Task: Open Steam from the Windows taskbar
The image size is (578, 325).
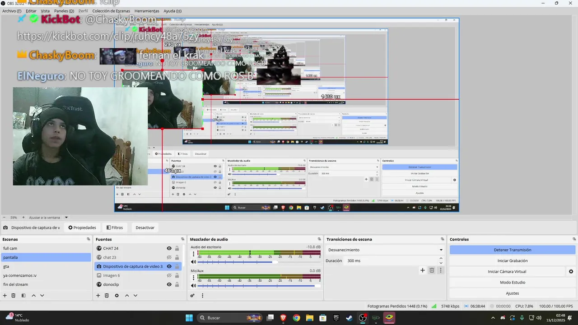Action: coord(349,318)
